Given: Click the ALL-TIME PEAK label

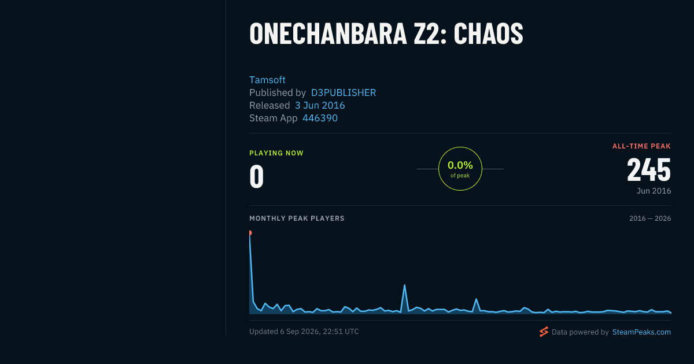Looking at the screenshot, I should 642,146.
